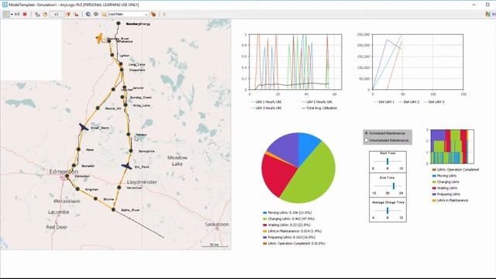
Task: Click the Round_Hill station node
Action: (x=98, y=108)
